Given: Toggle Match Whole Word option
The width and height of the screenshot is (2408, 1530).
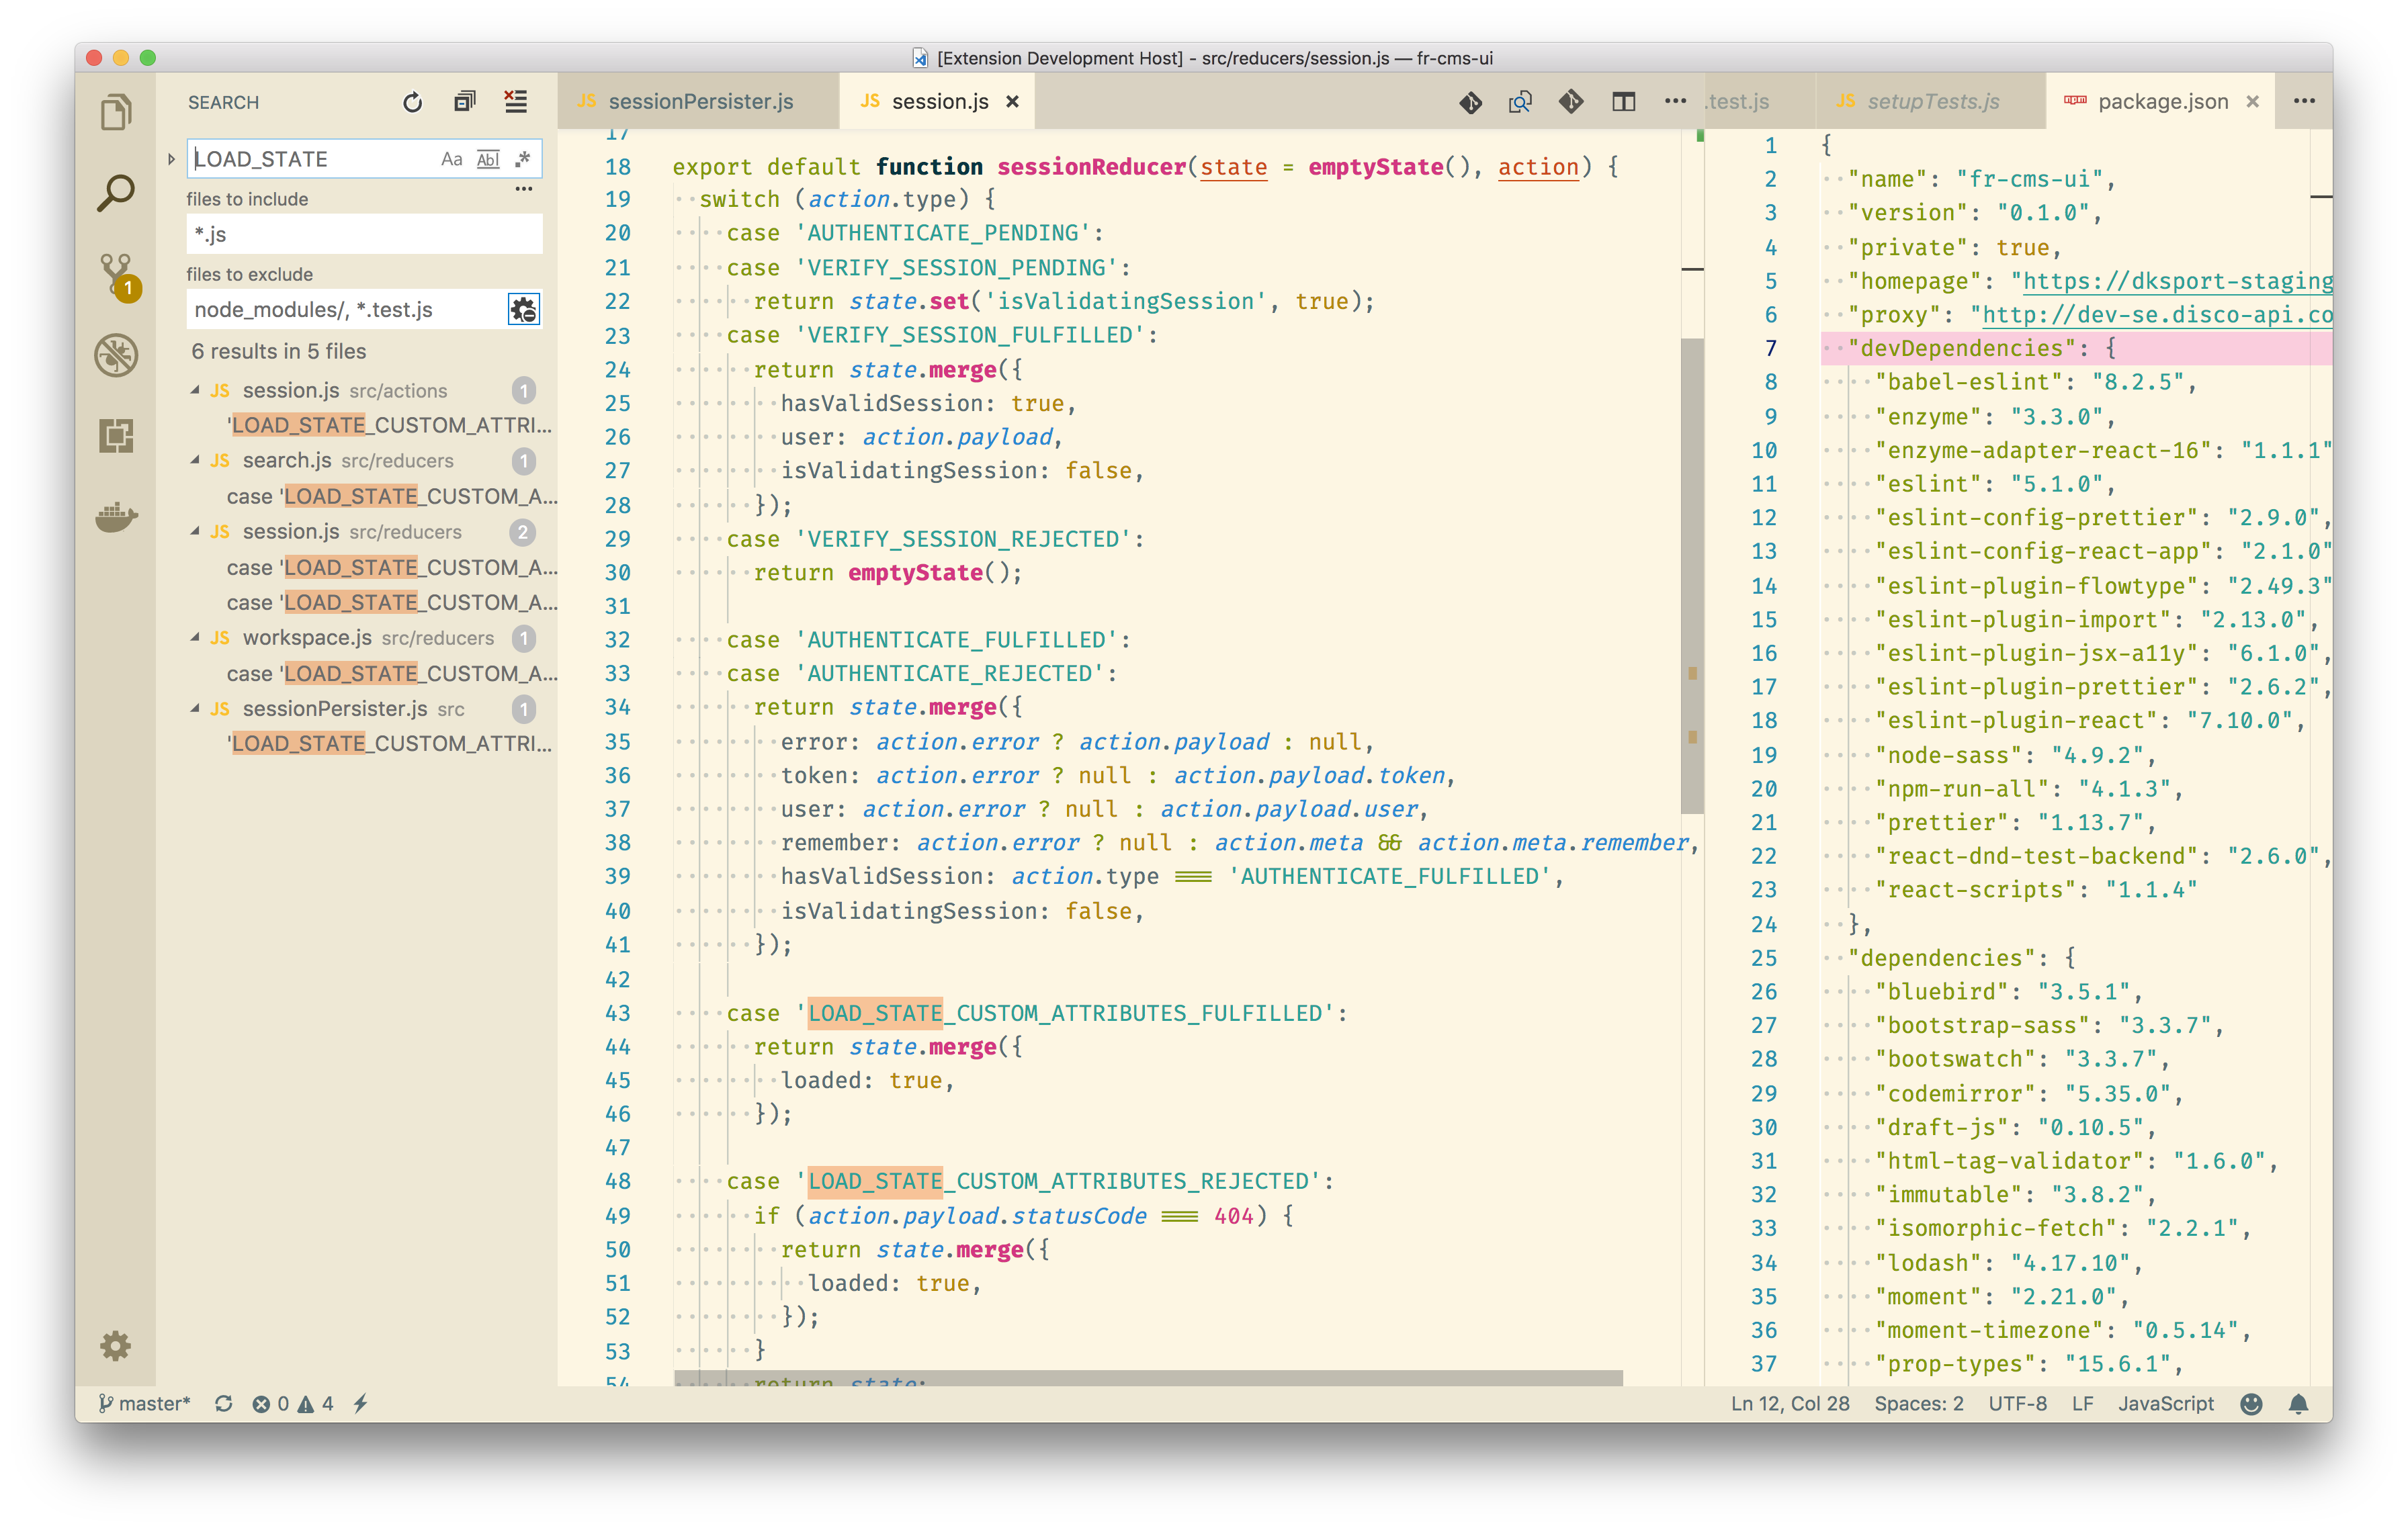Looking at the screenshot, I should pos(488,159).
